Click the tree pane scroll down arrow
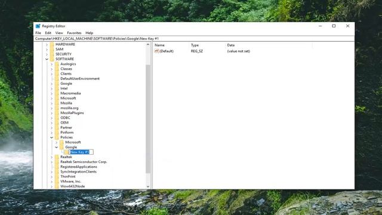The image size is (382, 215). pos(148,186)
